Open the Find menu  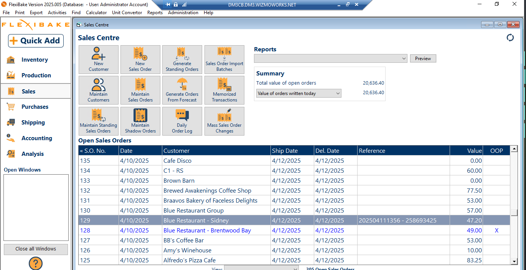76,13
